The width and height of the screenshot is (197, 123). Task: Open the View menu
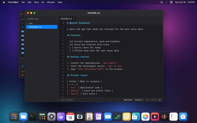coord(36,2)
